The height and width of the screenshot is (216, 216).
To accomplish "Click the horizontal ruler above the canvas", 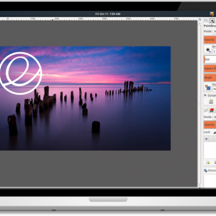I will coord(99,19).
